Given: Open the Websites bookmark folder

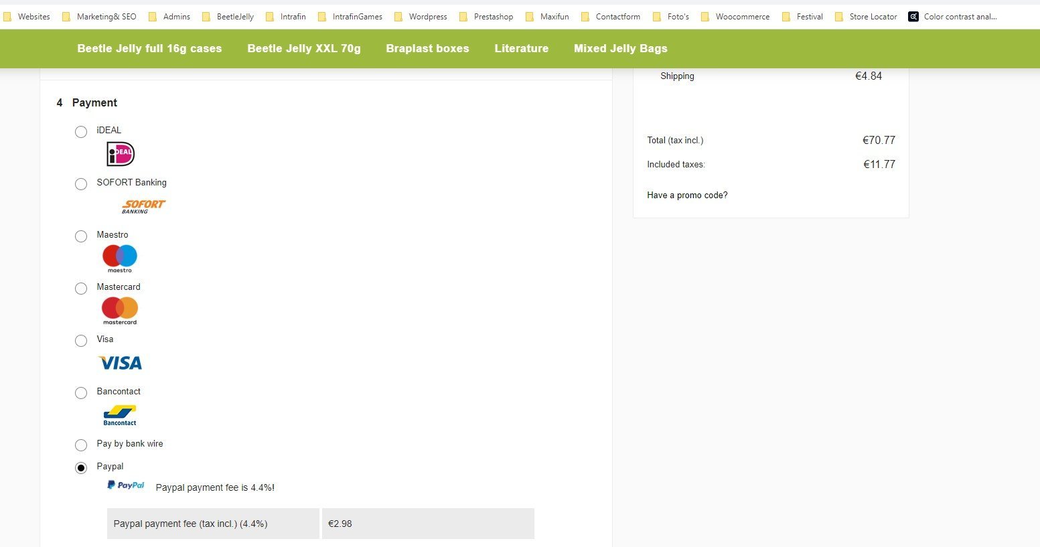Looking at the screenshot, I should [x=27, y=17].
